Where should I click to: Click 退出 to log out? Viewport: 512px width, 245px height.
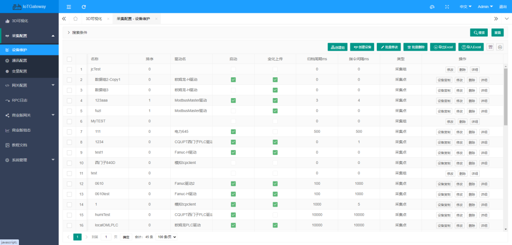(503, 7)
